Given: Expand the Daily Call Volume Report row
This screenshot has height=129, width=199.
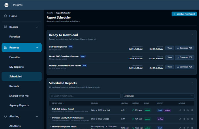Looking at the screenshot, I should point(50,109).
